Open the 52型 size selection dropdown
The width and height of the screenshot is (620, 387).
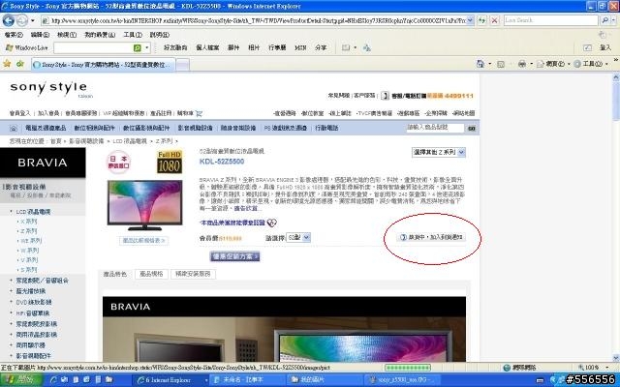click(298, 237)
